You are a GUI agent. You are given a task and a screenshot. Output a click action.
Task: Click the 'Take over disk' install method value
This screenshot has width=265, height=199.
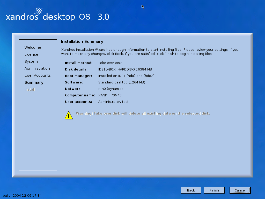[x=110, y=63]
